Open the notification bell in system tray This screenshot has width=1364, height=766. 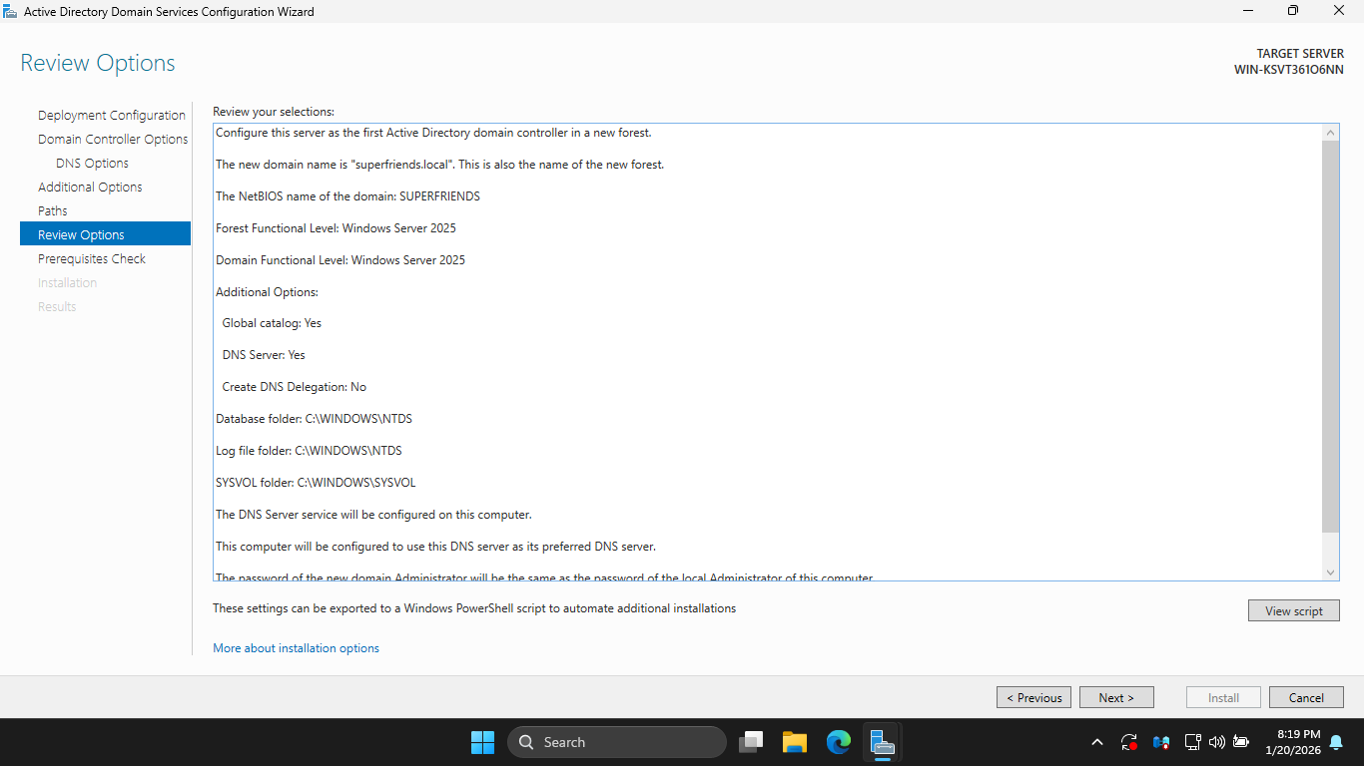click(1336, 742)
